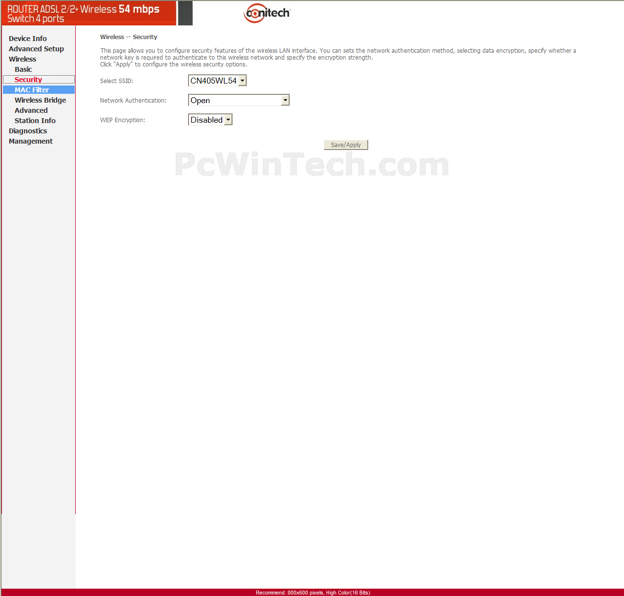Click the 'Network Authentication:' label
Image resolution: width=624 pixels, height=596 pixels.
click(x=133, y=101)
